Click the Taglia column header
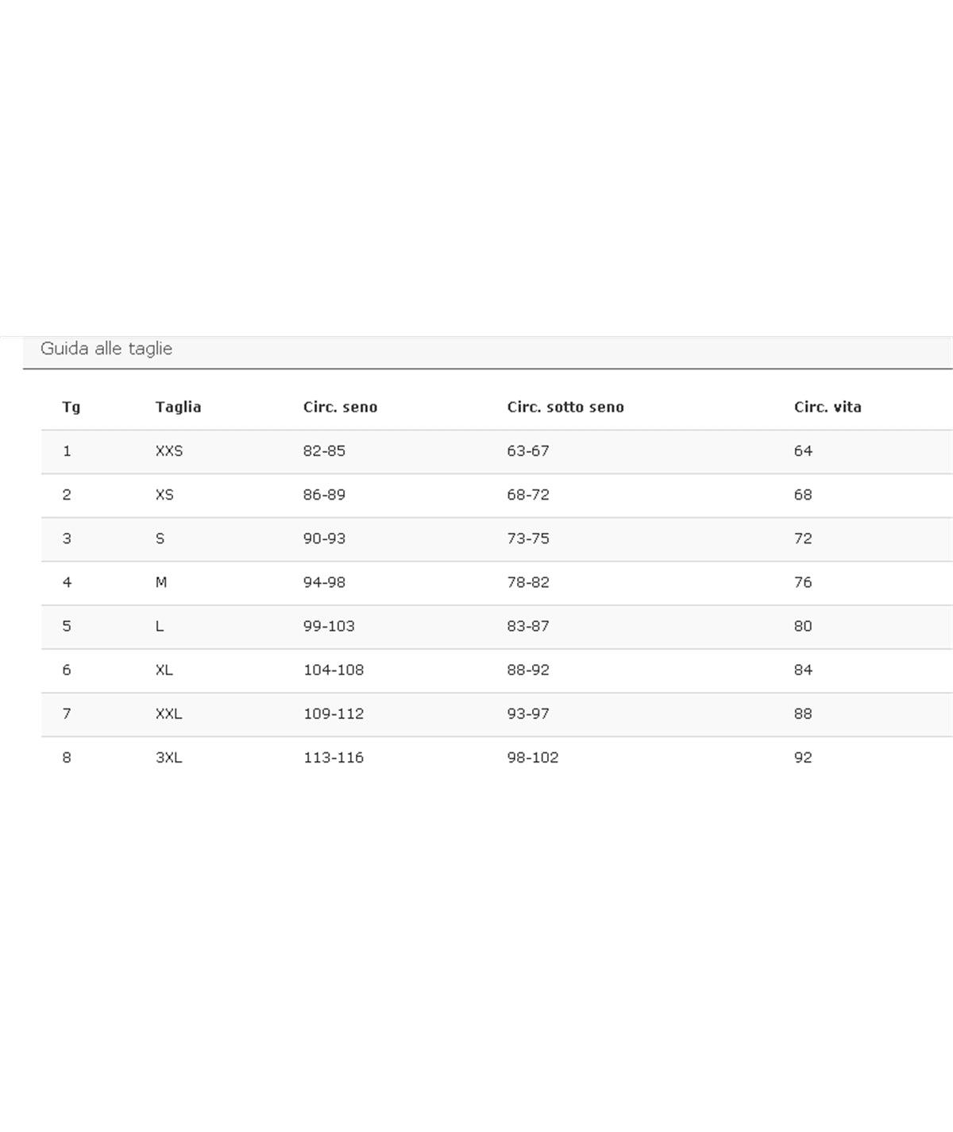Image resolution: width=953 pixels, height=1132 pixels. pyautogui.click(x=178, y=407)
